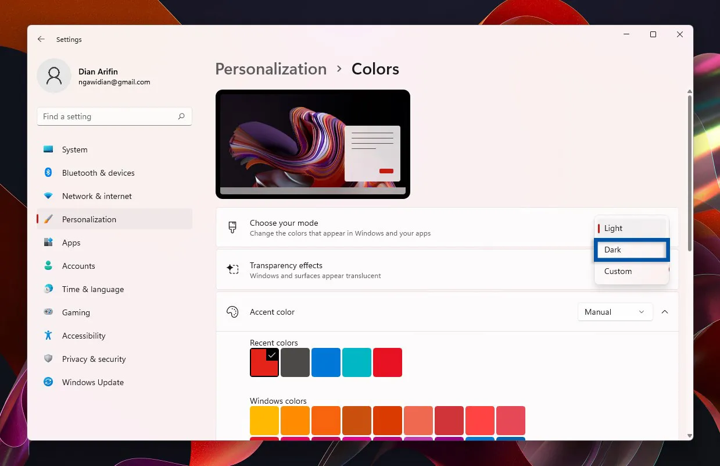This screenshot has width=720, height=466.
Task: Pick the blue recent color swatch
Action: (326, 362)
